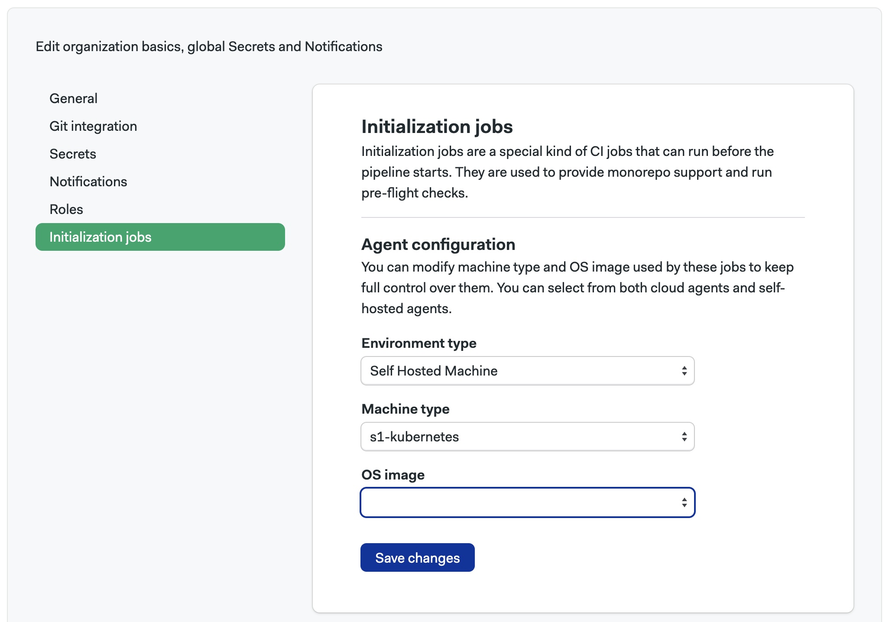889x622 pixels.
Task: Switch to the Secrets section
Action: (x=72, y=154)
